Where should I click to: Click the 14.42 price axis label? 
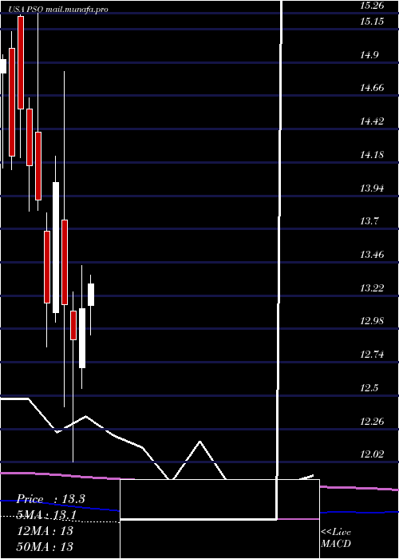(x=372, y=121)
